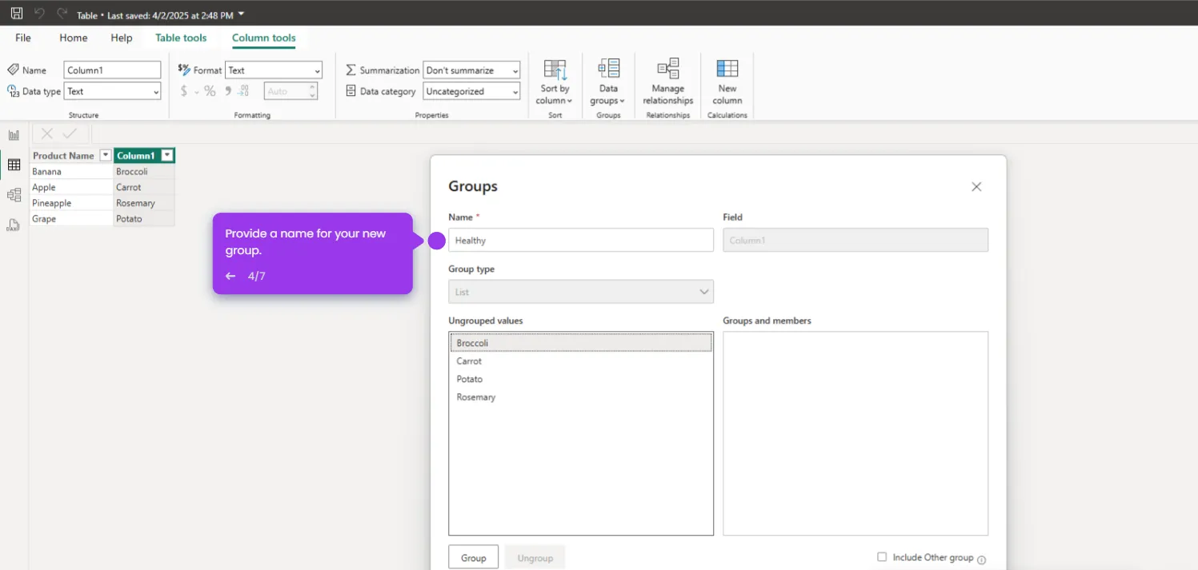Viewport: 1198px width, 570px height.
Task: Switch to Report view in sidebar
Action: [14, 135]
